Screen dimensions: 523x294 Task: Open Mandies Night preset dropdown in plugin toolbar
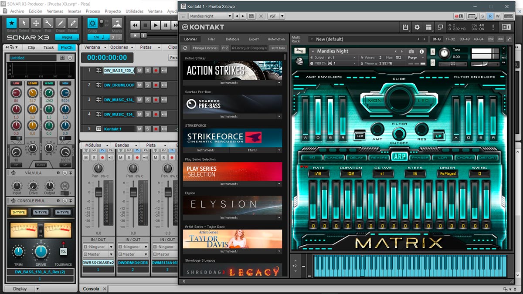[x=229, y=16]
